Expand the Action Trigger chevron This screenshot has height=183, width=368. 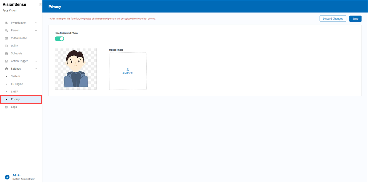36,61
